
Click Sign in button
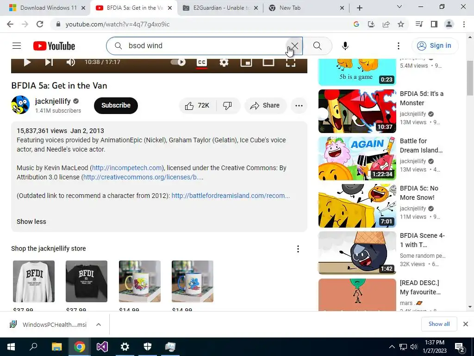(x=435, y=46)
